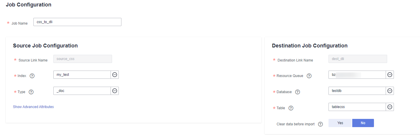The image size is (420, 135).
Task: Select Yes for Clear data before import
Action: (340, 123)
